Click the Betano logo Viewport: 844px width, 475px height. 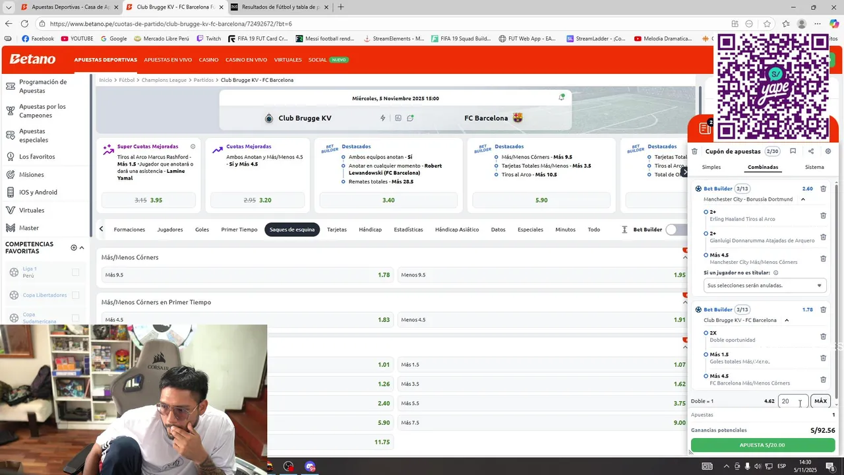(x=32, y=59)
